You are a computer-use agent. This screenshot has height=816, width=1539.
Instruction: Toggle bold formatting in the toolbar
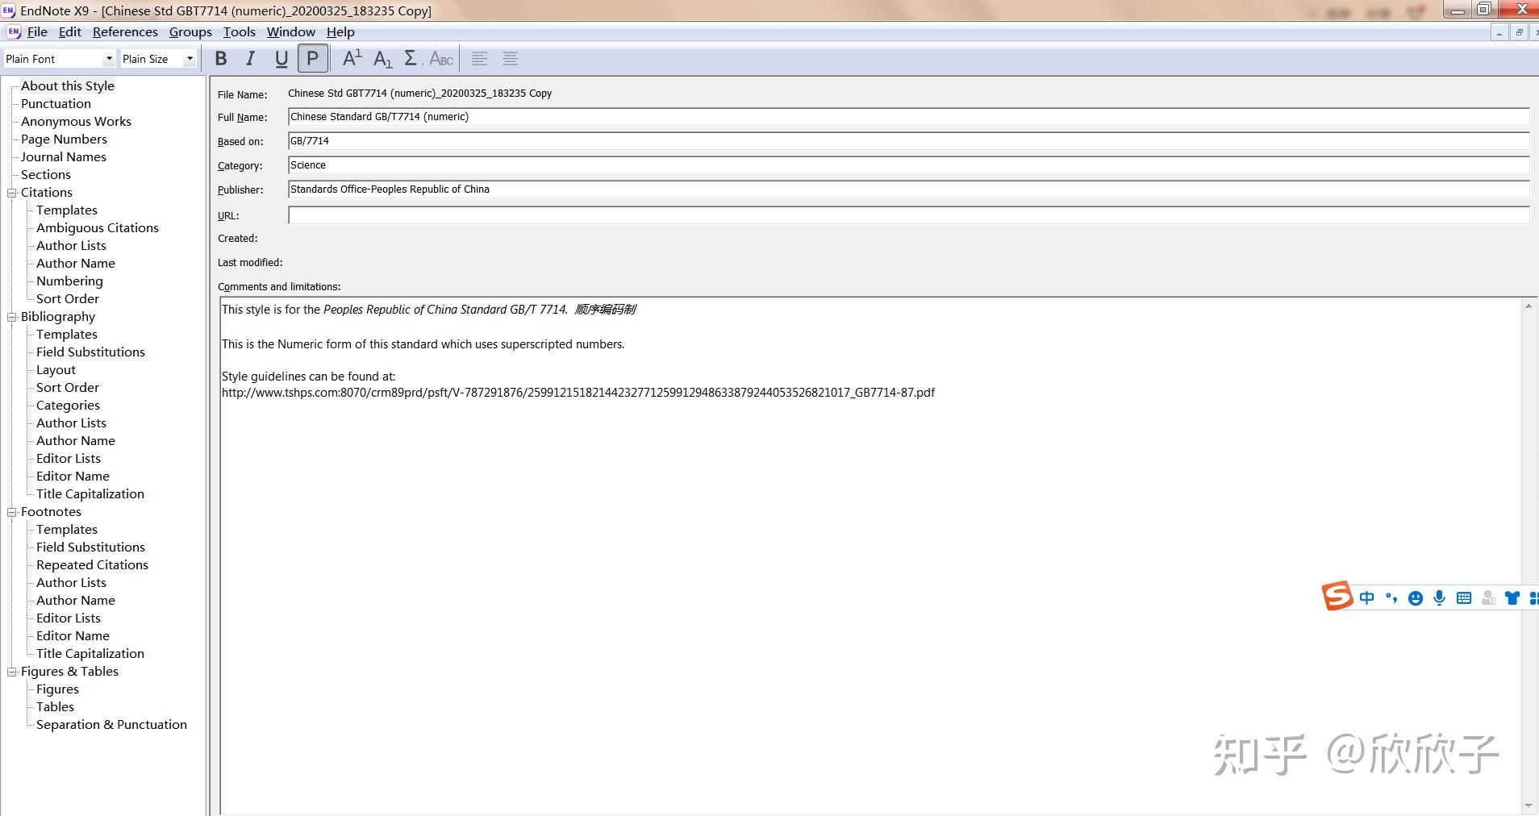(x=221, y=59)
